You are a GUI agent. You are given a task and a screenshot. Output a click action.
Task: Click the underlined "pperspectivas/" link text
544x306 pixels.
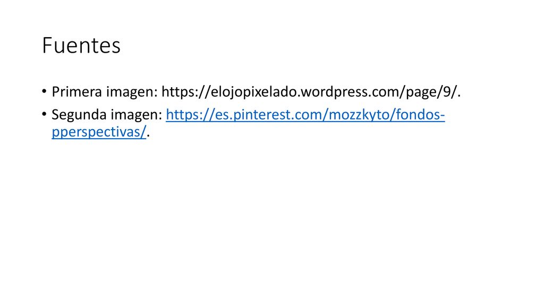coord(99,132)
